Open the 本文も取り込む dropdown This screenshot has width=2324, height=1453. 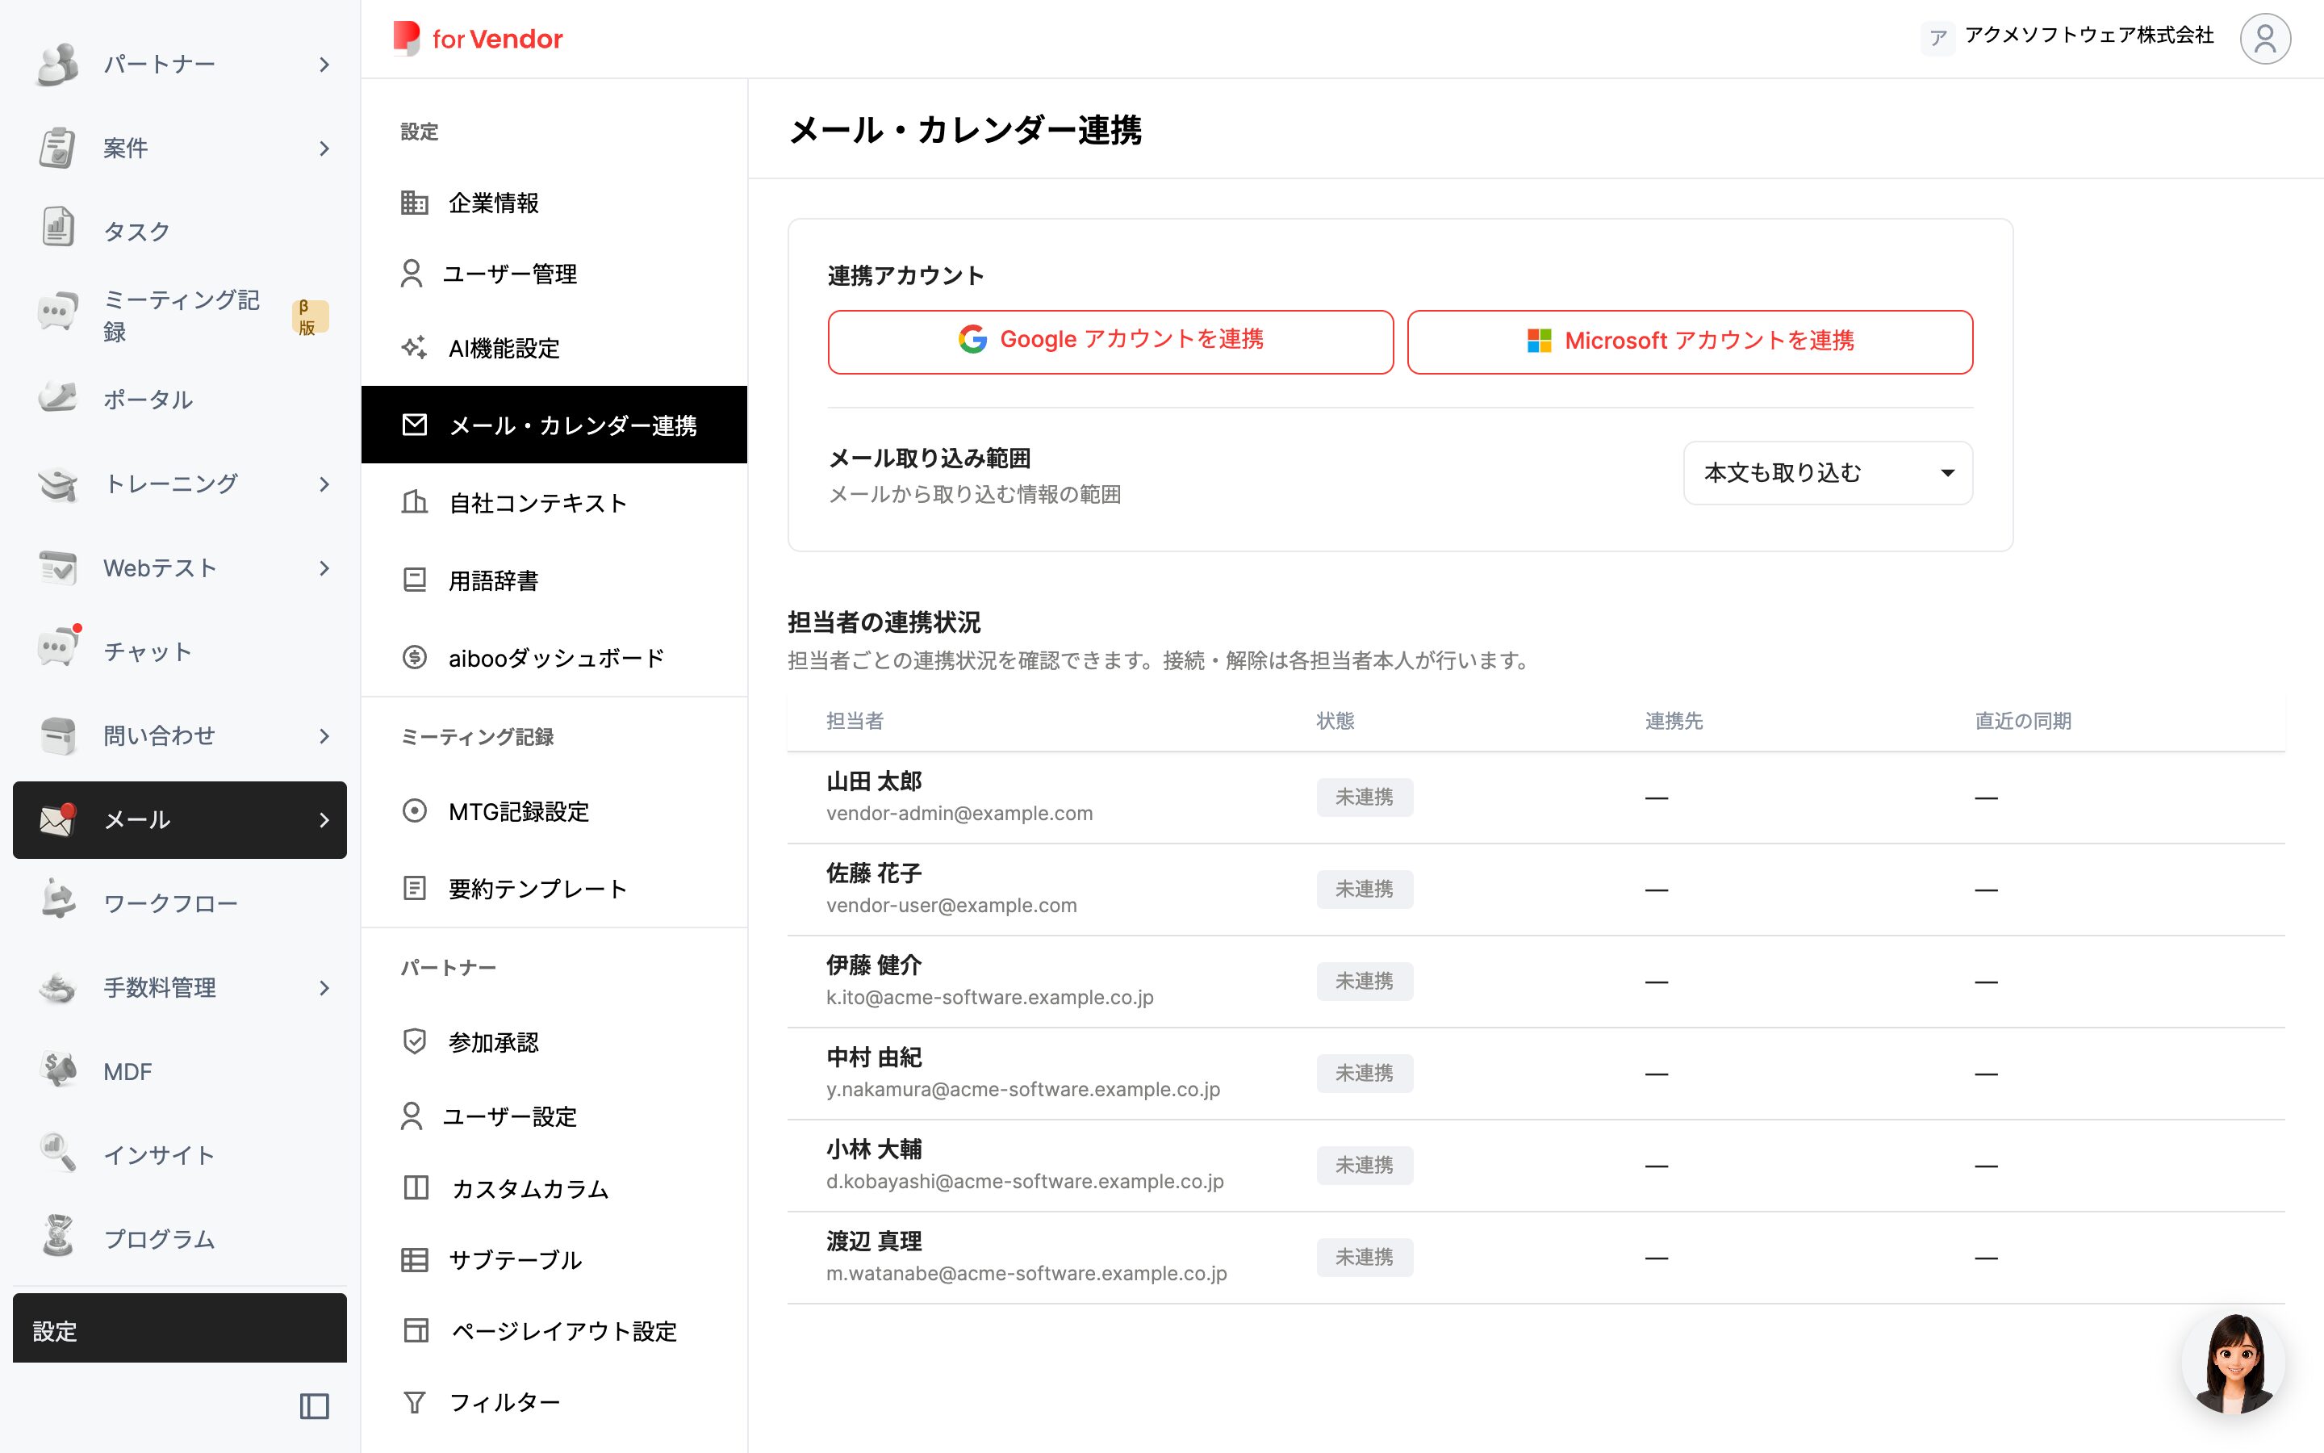point(1828,473)
